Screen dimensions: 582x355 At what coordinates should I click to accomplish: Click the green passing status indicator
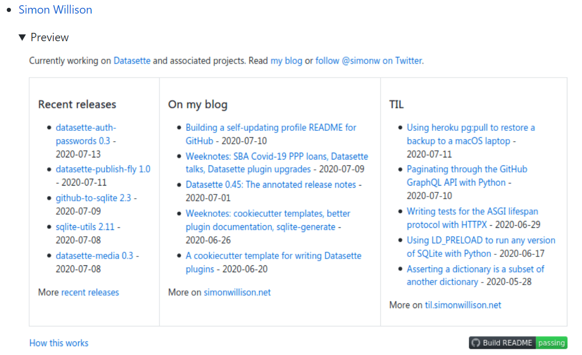coord(551,342)
